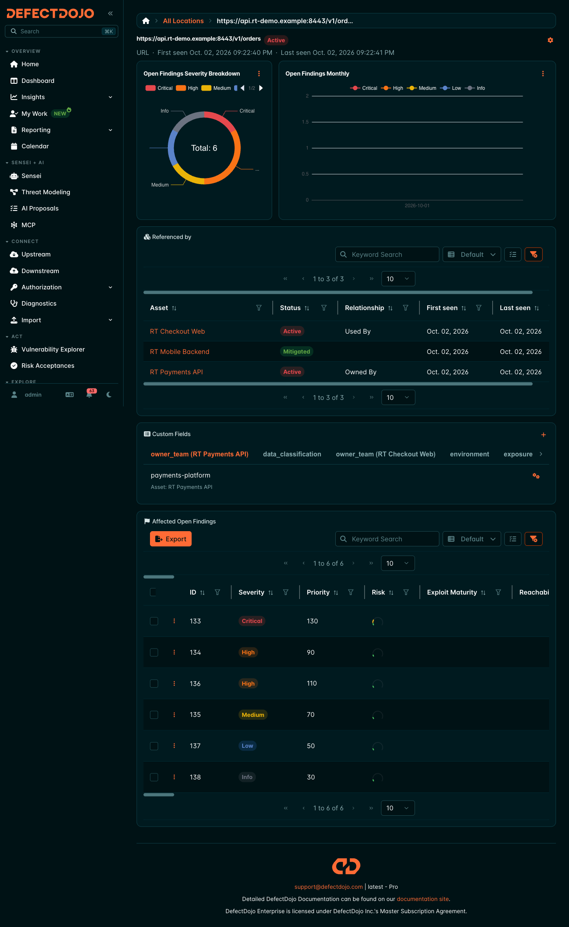Go to home via breadcrumb house icon
This screenshot has height=927, width=569.
click(146, 21)
